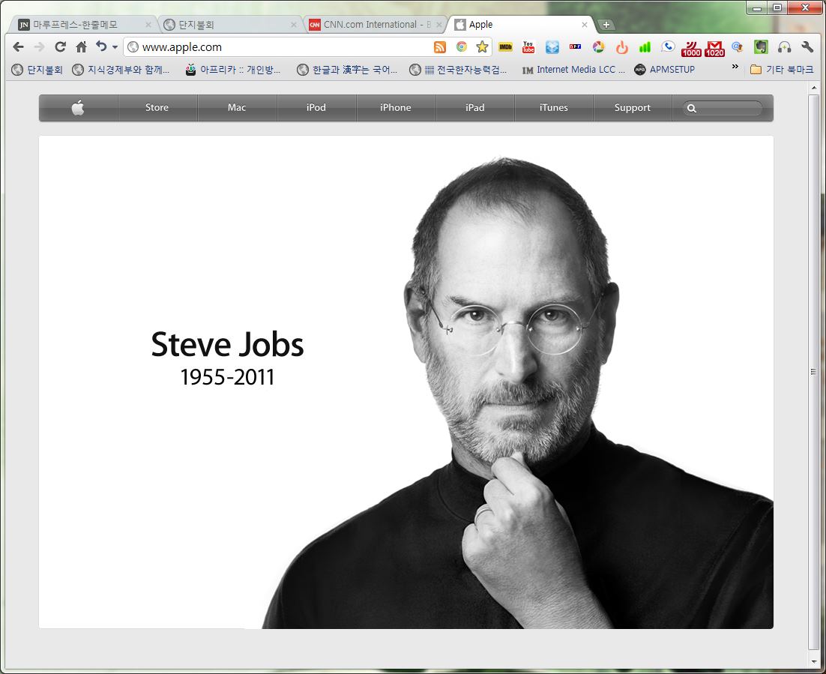Open the Support section
Screen dimensions: 826x674
pos(632,107)
